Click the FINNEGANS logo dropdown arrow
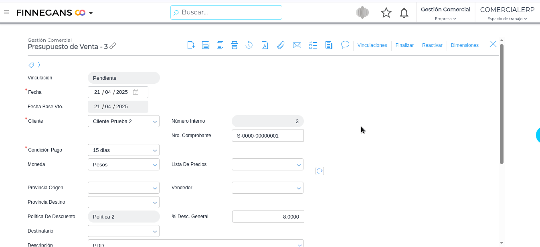This screenshot has height=247, width=540. tap(91, 13)
